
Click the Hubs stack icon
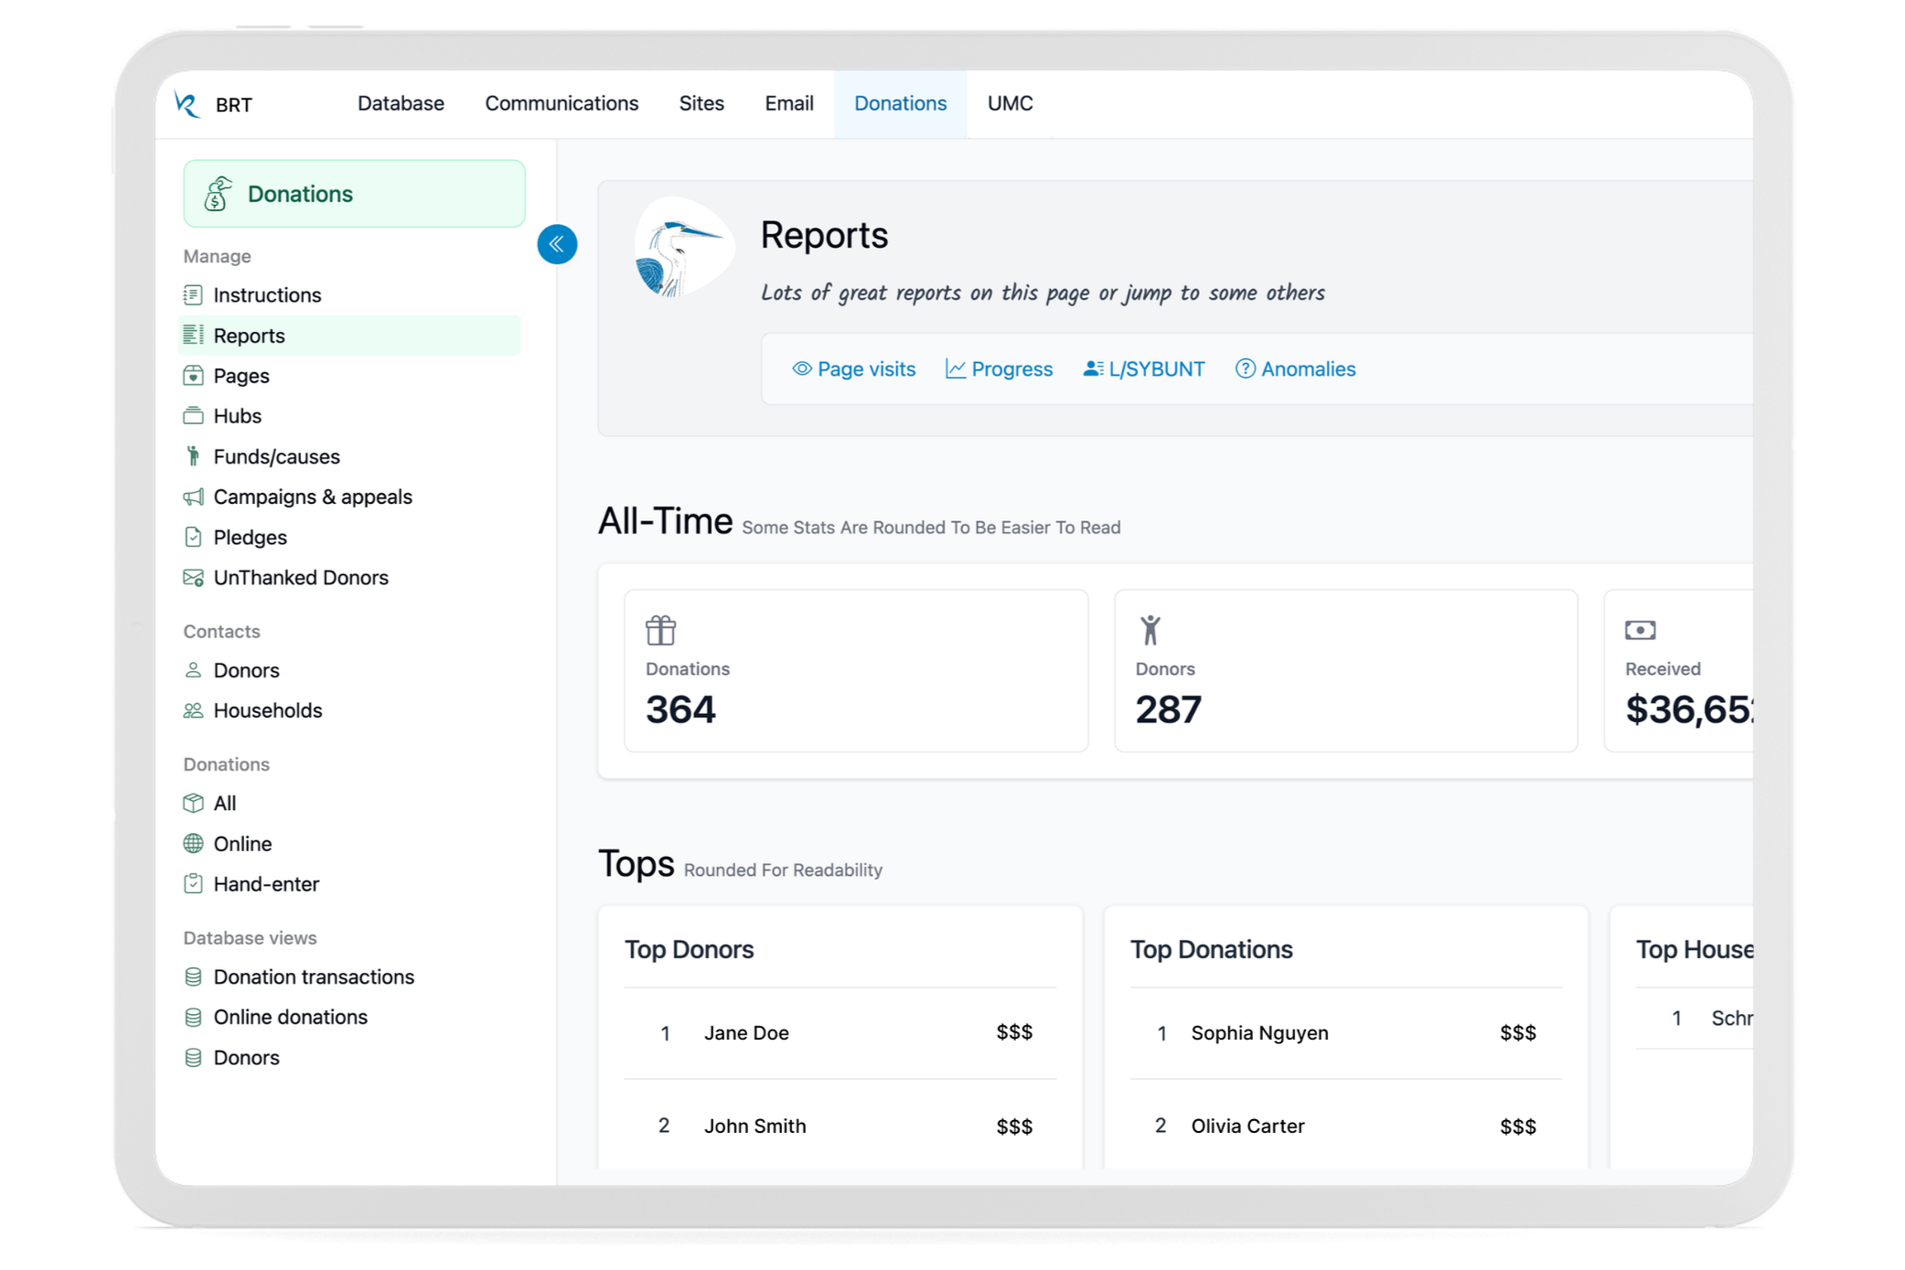coord(193,416)
